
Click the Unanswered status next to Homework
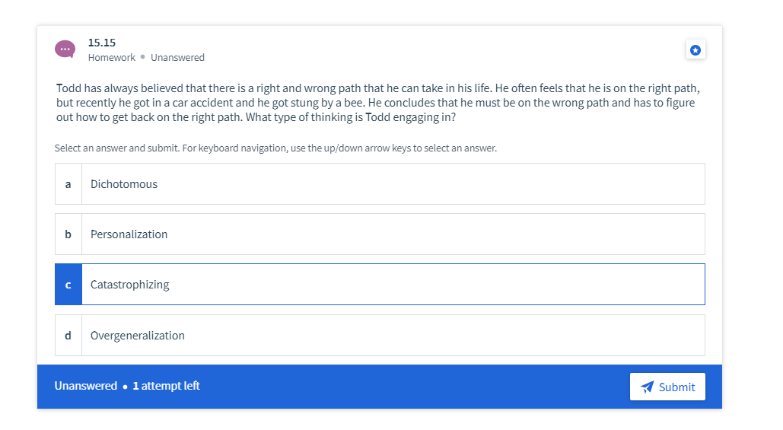click(177, 58)
